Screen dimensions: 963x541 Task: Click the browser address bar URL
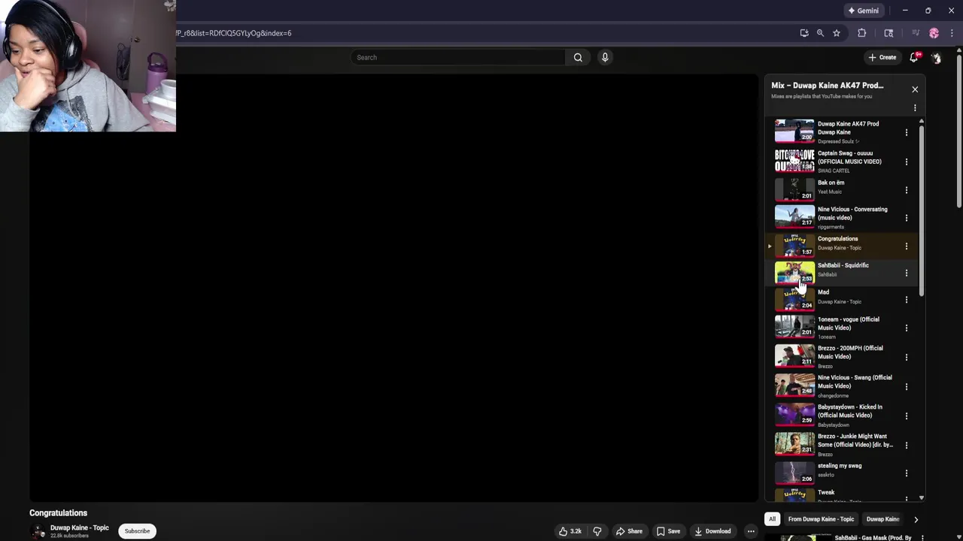click(235, 33)
